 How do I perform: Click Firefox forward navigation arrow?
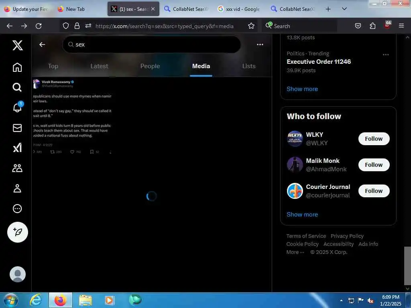(24, 26)
